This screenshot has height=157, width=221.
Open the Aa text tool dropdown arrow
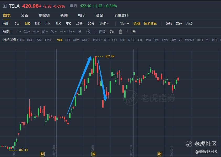[x=74, y=32]
